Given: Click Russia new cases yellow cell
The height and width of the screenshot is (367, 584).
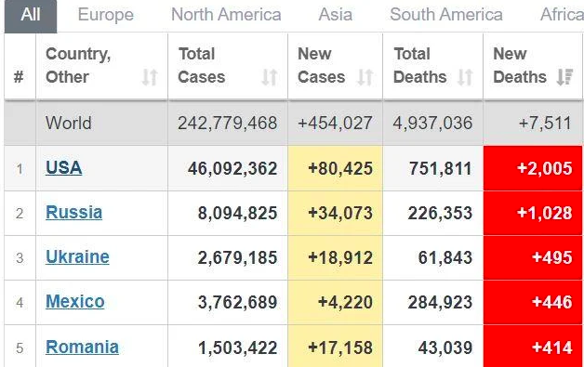Looking at the screenshot, I should pyautogui.click(x=335, y=214).
